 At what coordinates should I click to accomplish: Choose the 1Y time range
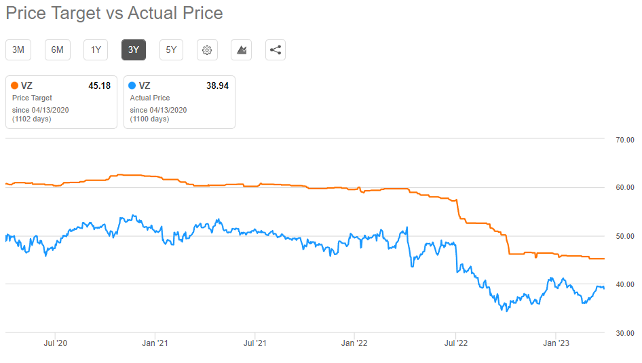coord(96,50)
